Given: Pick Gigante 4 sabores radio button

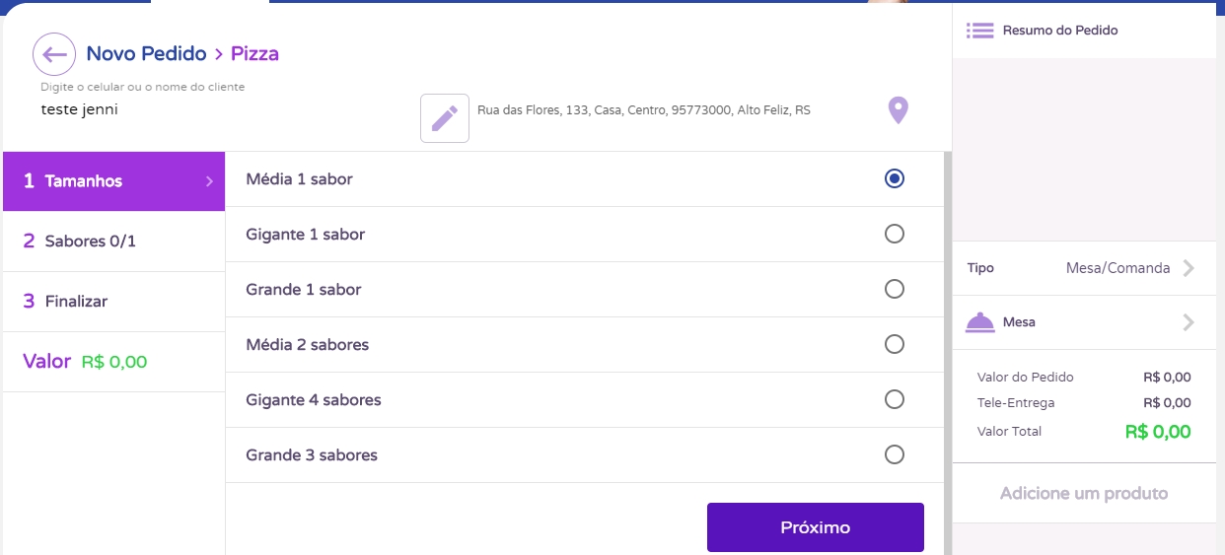Looking at the screenshot, I should coord(895,400).
